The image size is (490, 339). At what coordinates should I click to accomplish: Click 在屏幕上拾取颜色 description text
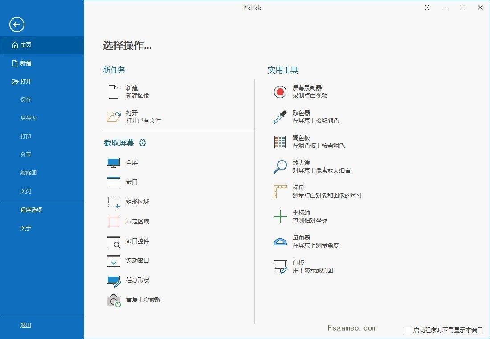pyautogui.click(x=316, y=120)
